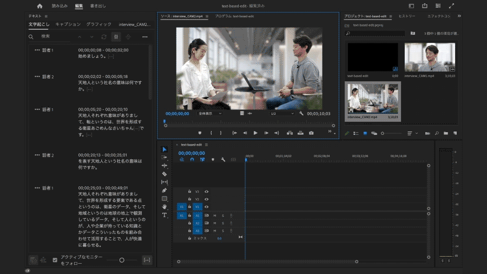The image size is (487, 274).
Task: Select the Type tool
Action: coord(164,215)
